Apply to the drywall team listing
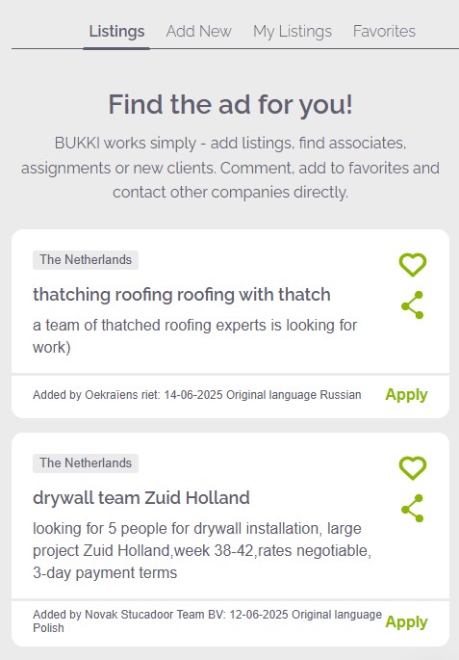Screen dimensions: 459x660 click(406, 621)
